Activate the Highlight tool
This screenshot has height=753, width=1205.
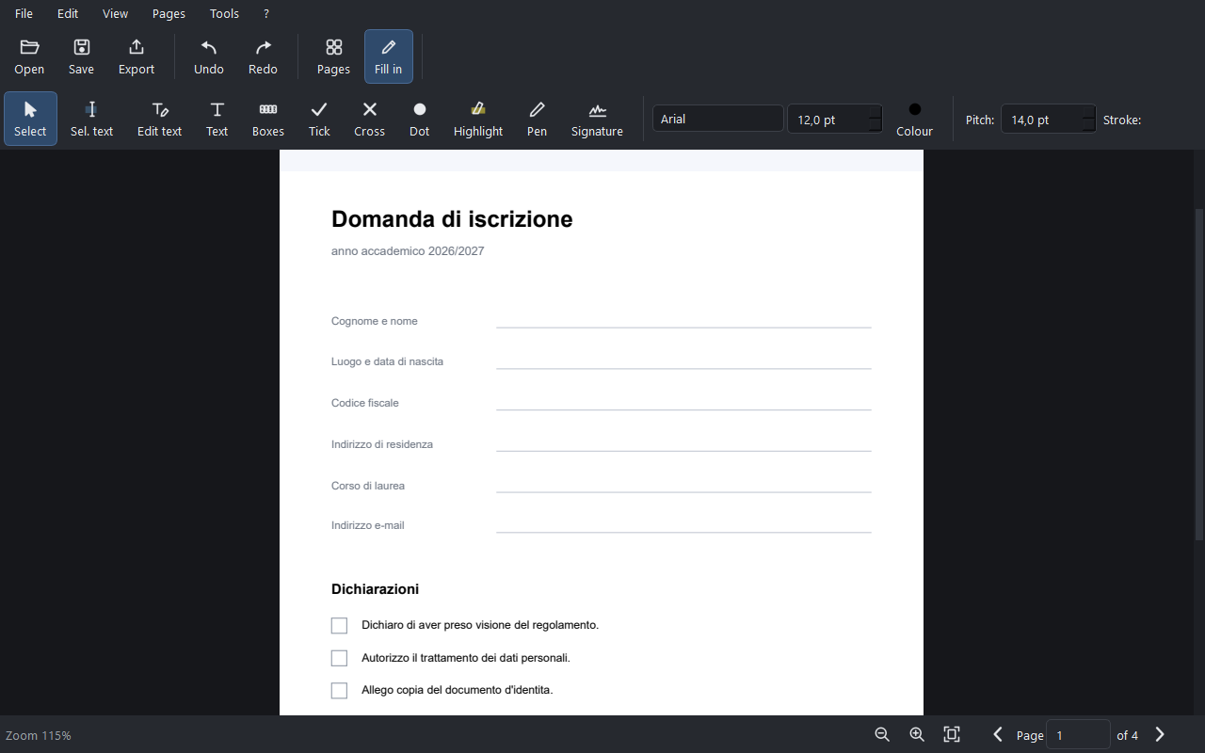(x=478, y=119)
